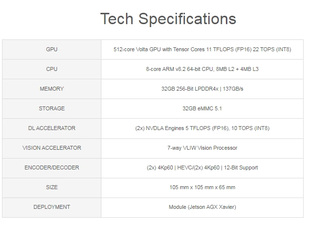Select the GPU label cell
Viewport: 310px width, 232px height.
(52, 49)
